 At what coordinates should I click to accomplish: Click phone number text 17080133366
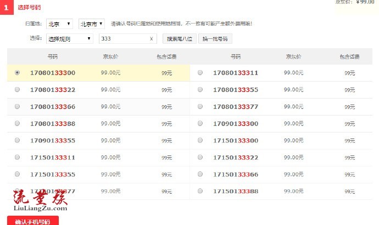[53, 107]
